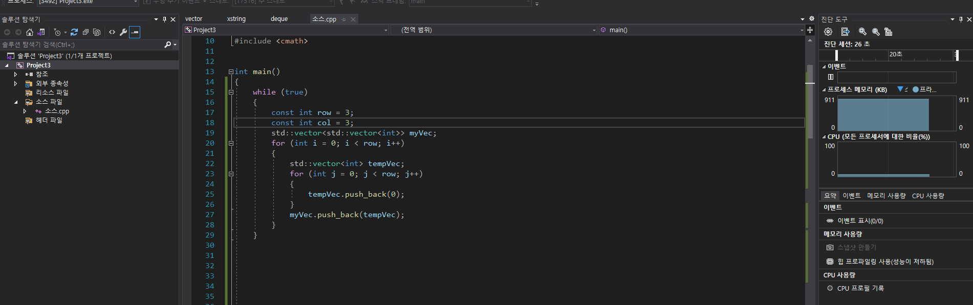Click the Zoom In magnifier icon

[862, 32]
